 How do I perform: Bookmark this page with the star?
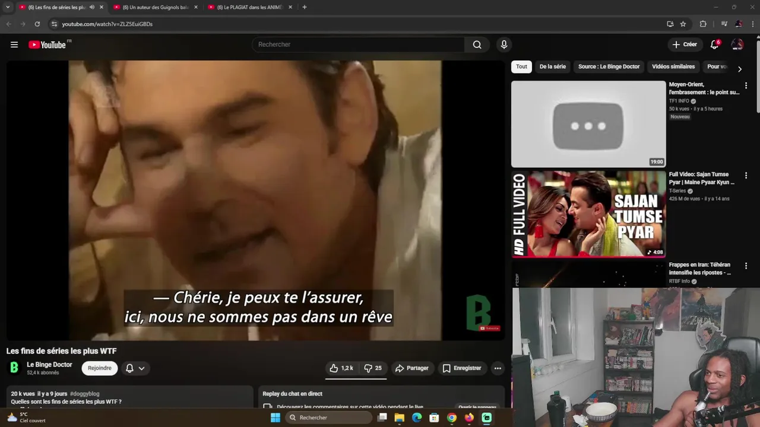click(683, 24)
